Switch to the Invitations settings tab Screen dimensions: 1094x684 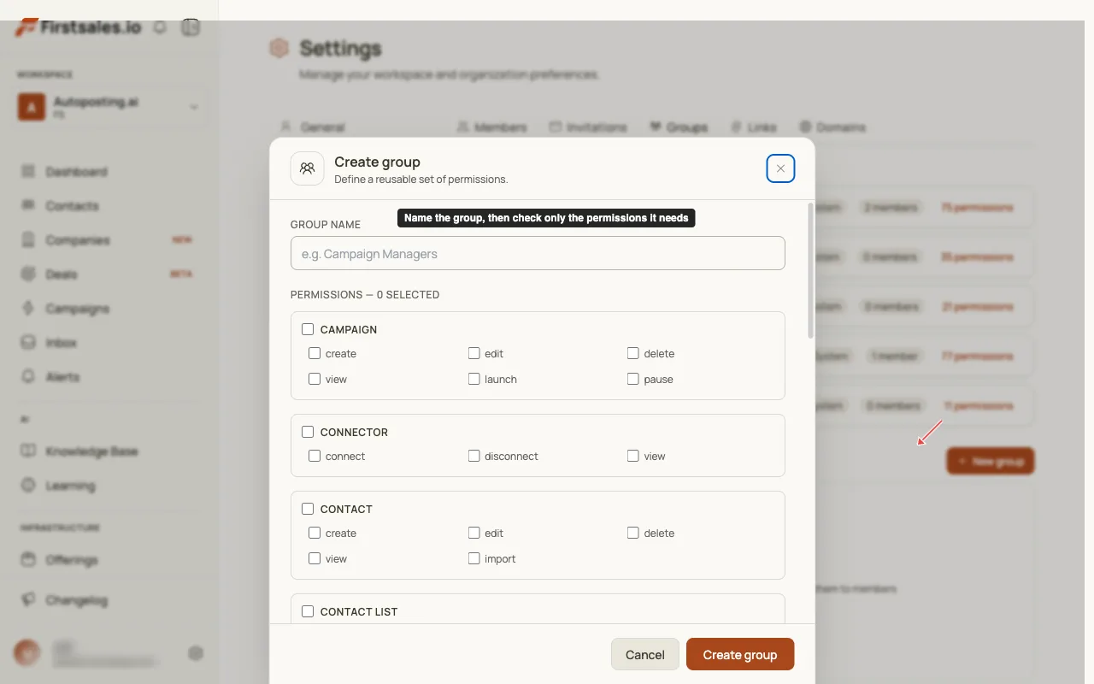588,127
